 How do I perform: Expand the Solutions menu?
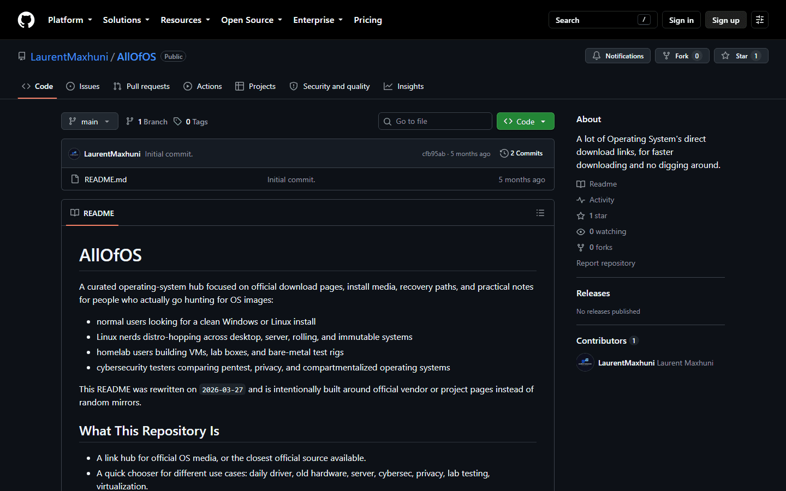point(126,20)
